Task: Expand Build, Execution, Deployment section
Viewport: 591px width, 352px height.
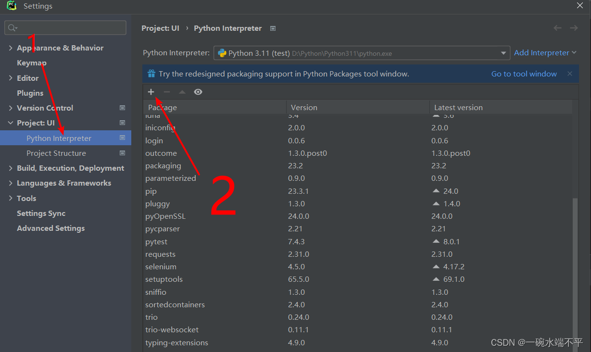Action: pos(11,168)
